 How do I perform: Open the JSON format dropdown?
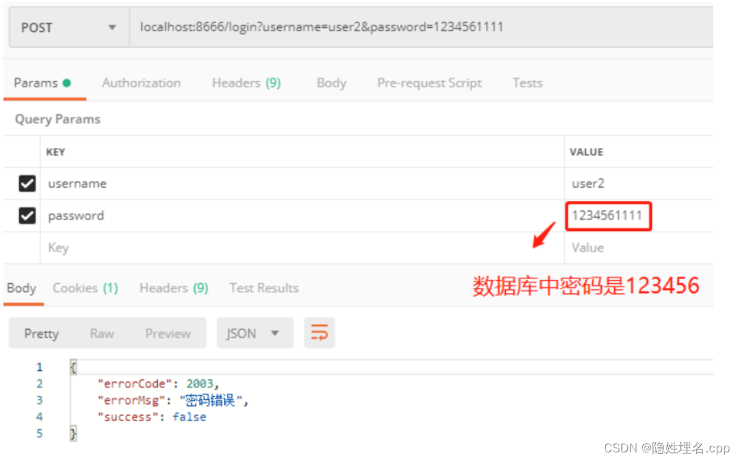[x=255, y=333]
